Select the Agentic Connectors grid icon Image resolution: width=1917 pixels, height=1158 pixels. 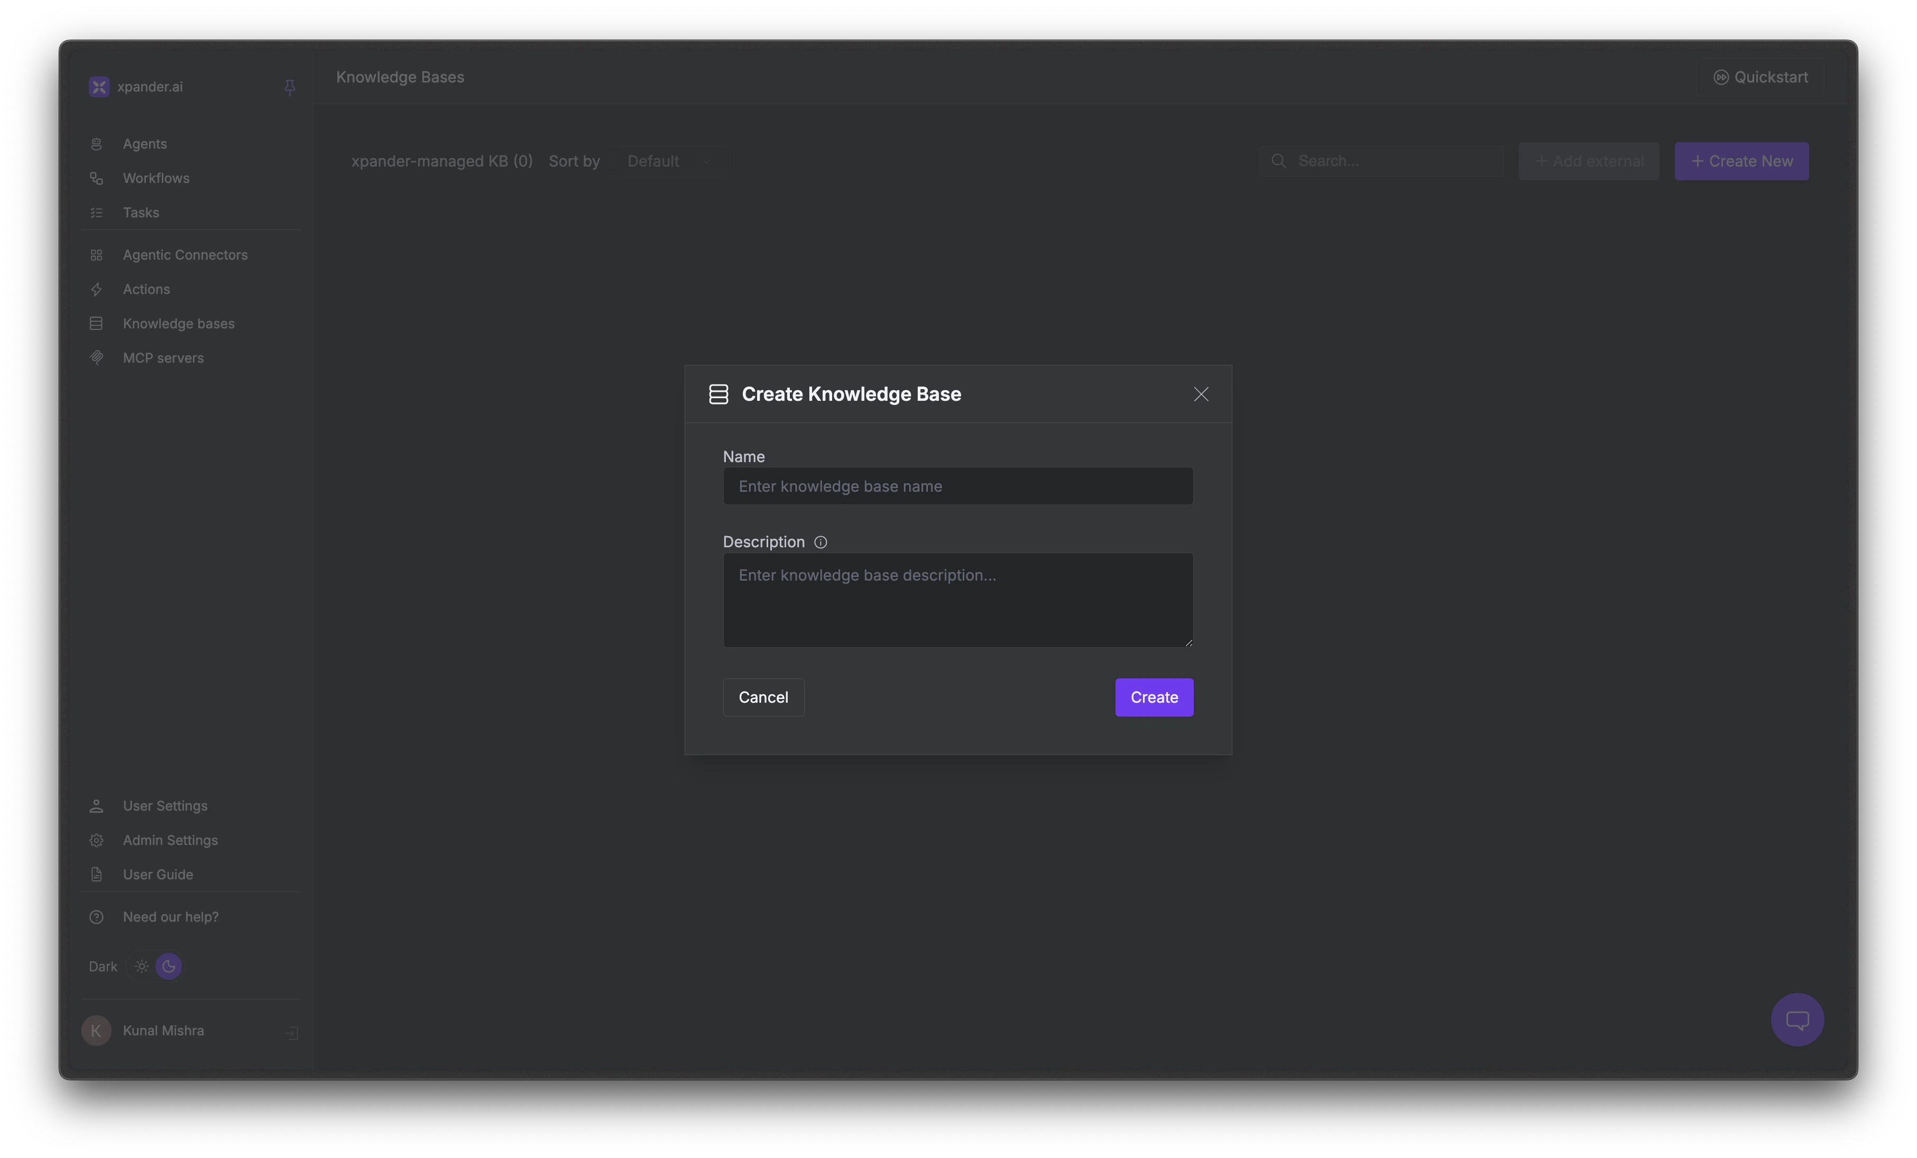pos(96,254)
